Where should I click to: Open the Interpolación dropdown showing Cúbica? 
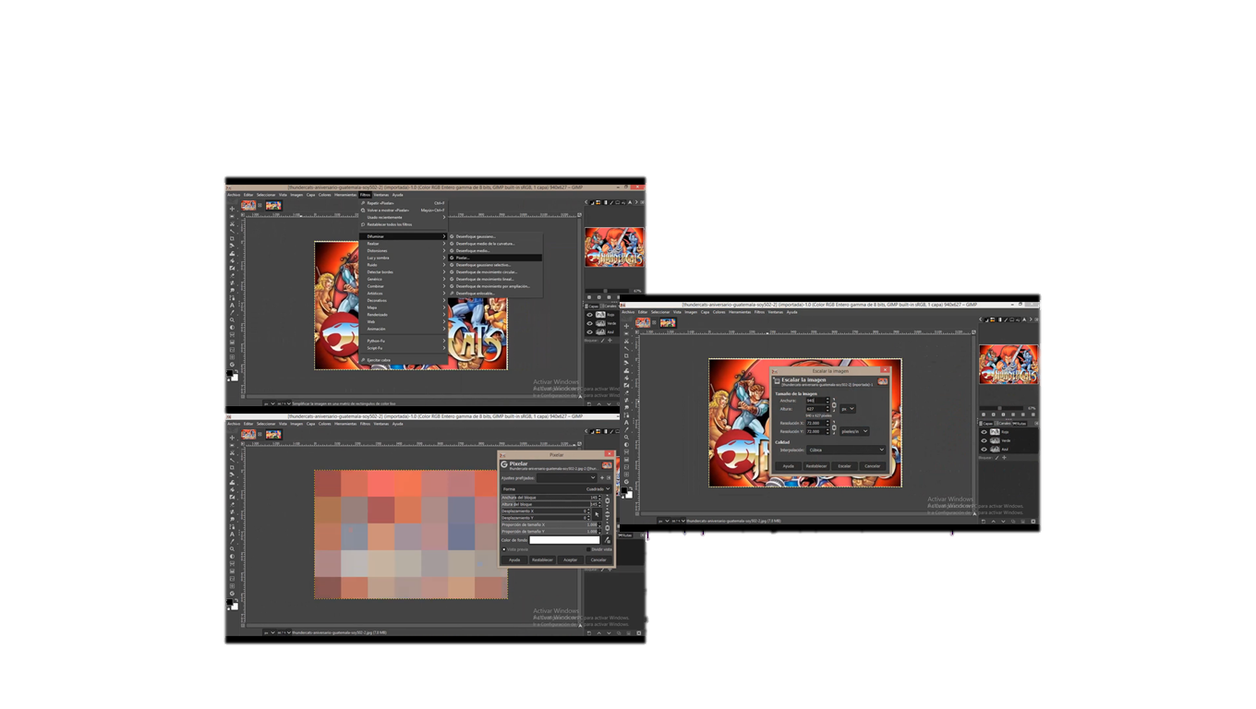[x=846, y=450]
